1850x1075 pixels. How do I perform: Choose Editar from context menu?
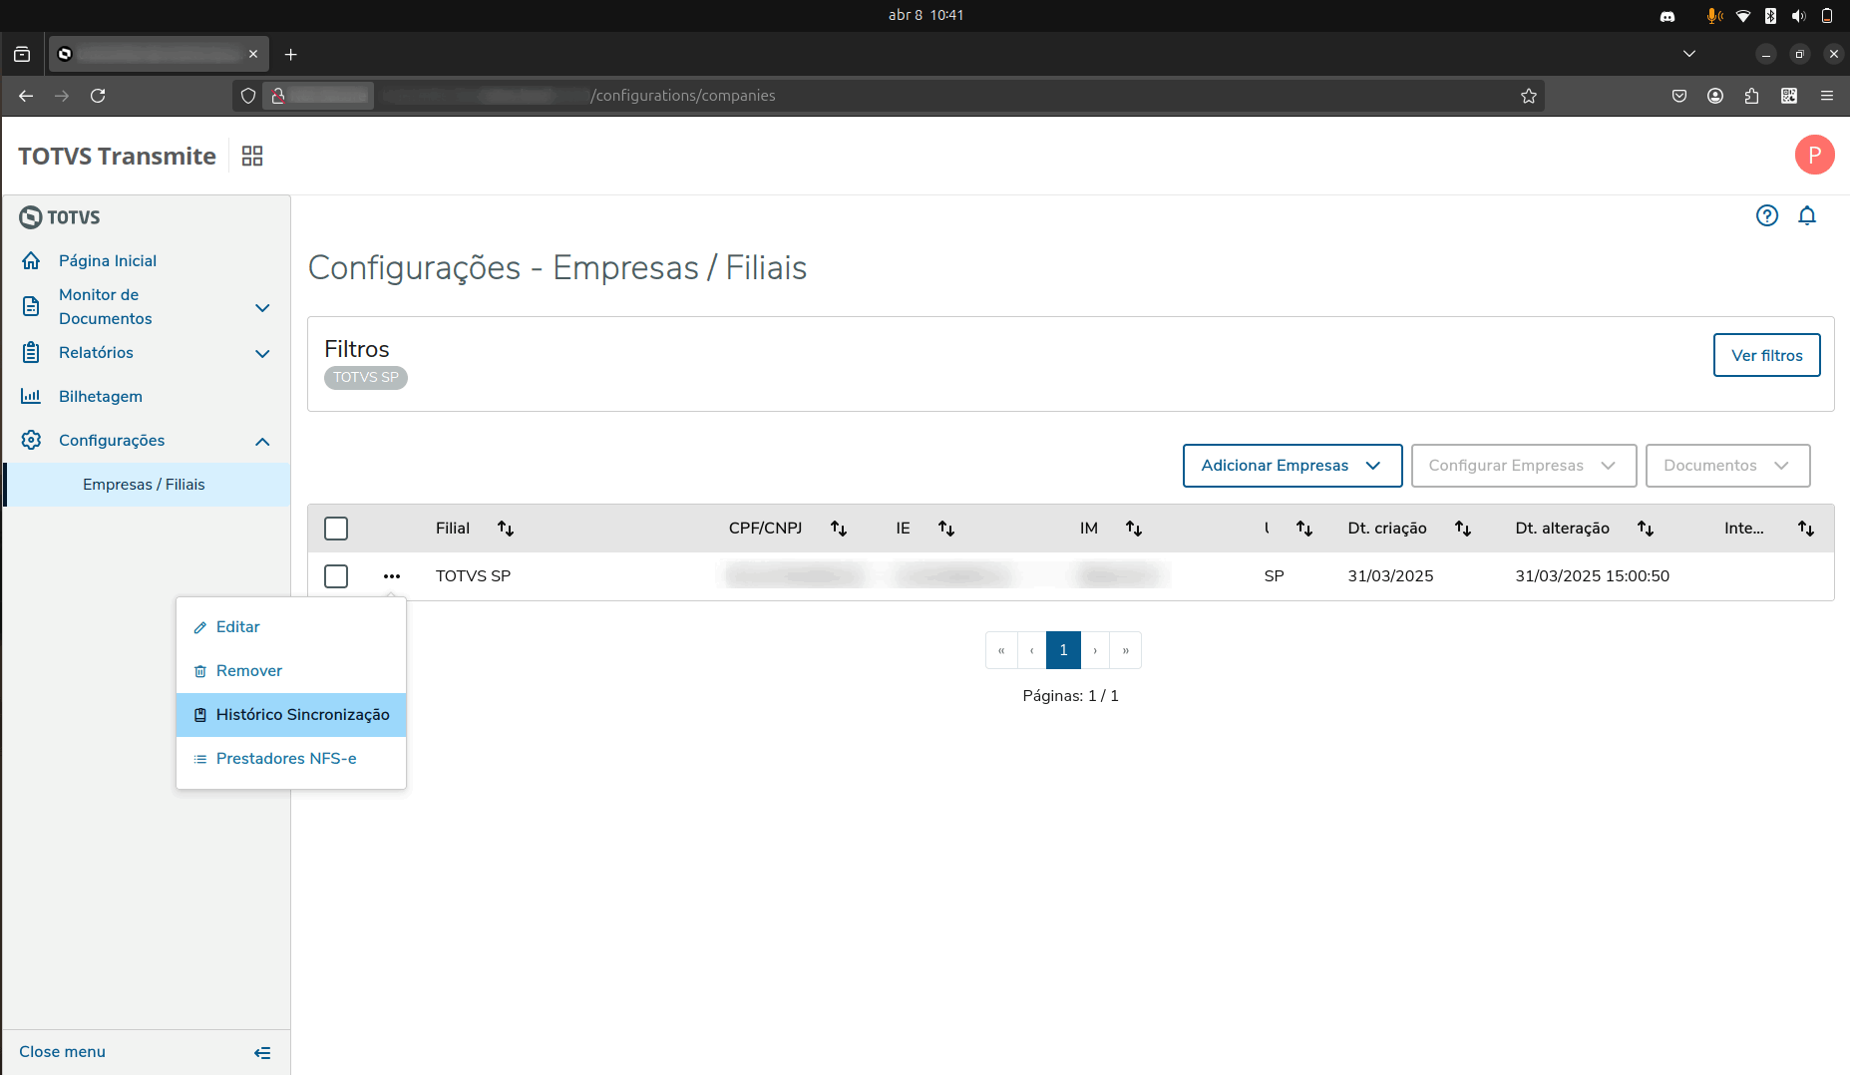click(x=291, y=627)
